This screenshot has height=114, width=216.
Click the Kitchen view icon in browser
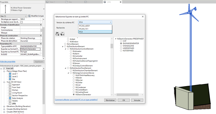tap(10, 90)
